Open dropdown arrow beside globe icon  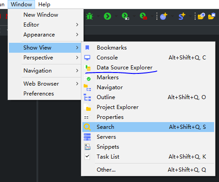(172, 16)
